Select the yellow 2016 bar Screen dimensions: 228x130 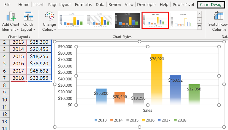tap(157, 79)
